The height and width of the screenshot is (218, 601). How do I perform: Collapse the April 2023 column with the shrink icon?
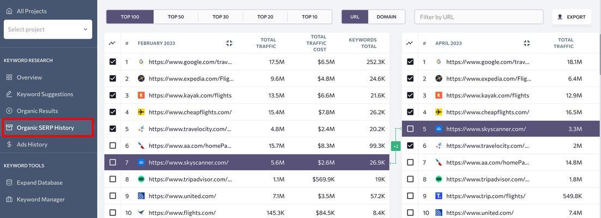point(527,43)
